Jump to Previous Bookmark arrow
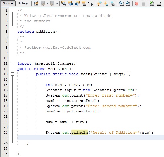This screenshot has height=157, width=164. pyautogui.click(x=99, y=3)
